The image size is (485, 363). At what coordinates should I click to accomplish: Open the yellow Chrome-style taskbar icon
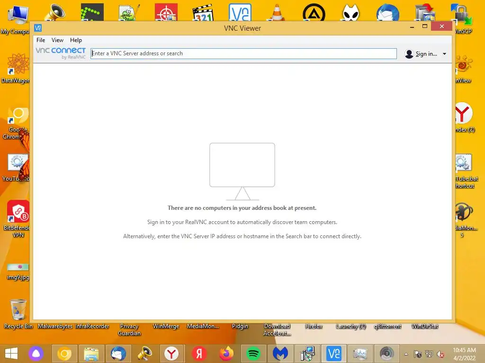click(64, 354)
